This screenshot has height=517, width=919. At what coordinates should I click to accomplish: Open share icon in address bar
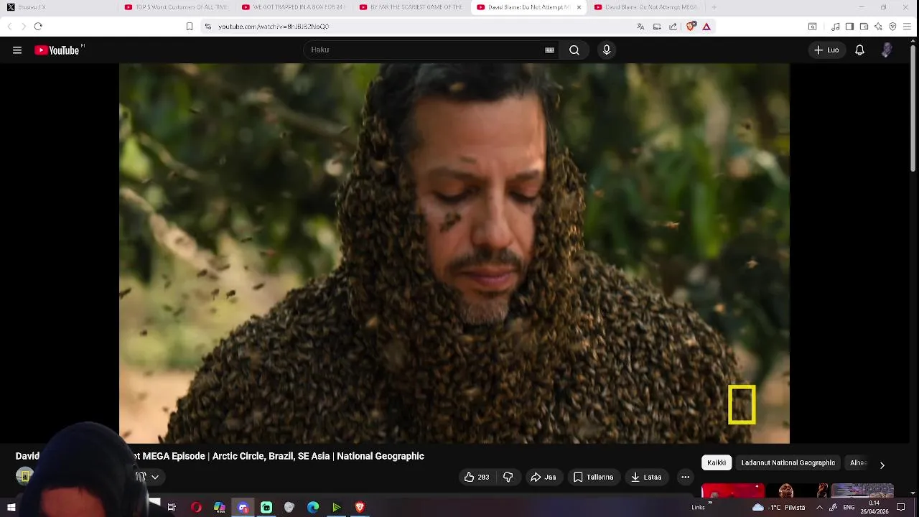(673, 27)
